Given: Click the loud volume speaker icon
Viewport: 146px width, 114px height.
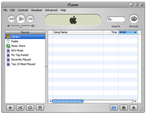Looking at the screenshot, I should 33,26.
